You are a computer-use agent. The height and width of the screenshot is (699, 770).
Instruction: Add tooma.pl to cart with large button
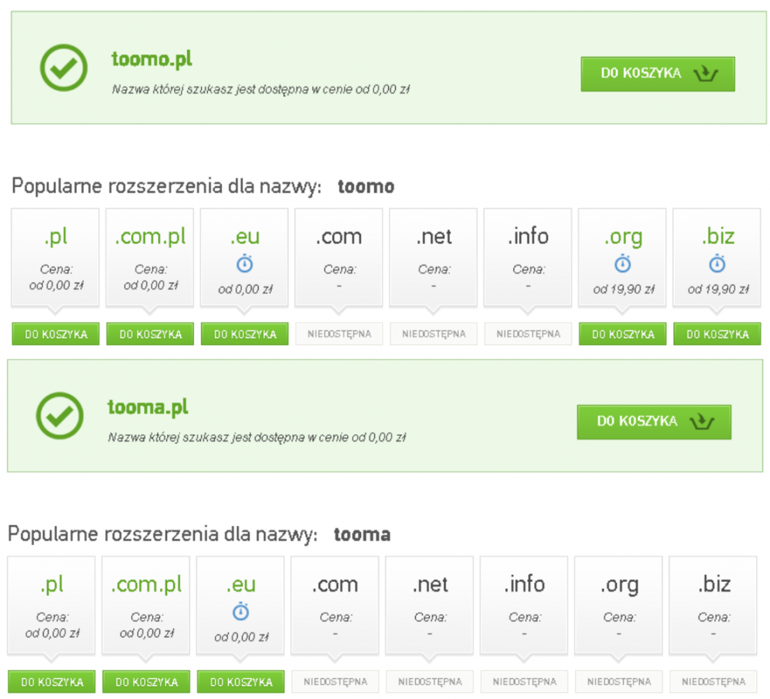pos(654,422)
